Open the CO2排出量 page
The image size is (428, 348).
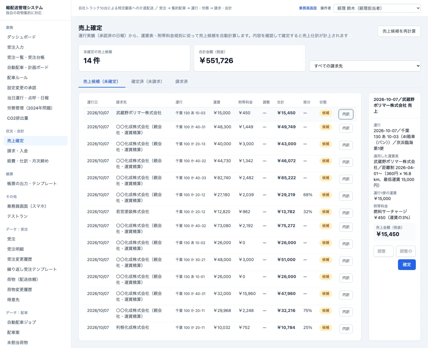click(x=36, y=118)
